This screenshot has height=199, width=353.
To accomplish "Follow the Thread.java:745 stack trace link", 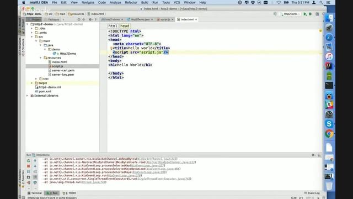I will pos(93,182).
